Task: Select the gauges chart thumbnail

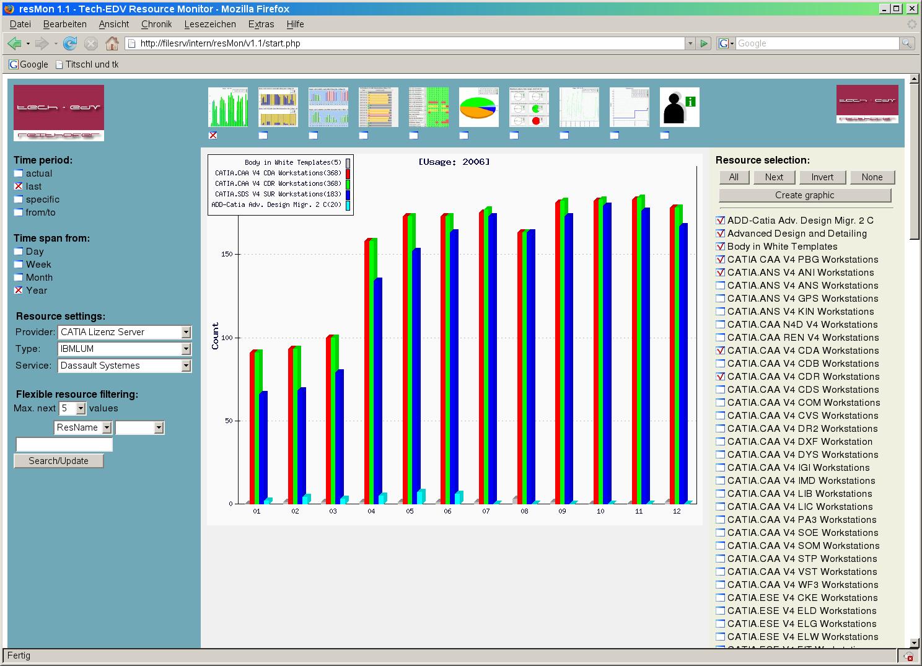Action: click(529, 107)
